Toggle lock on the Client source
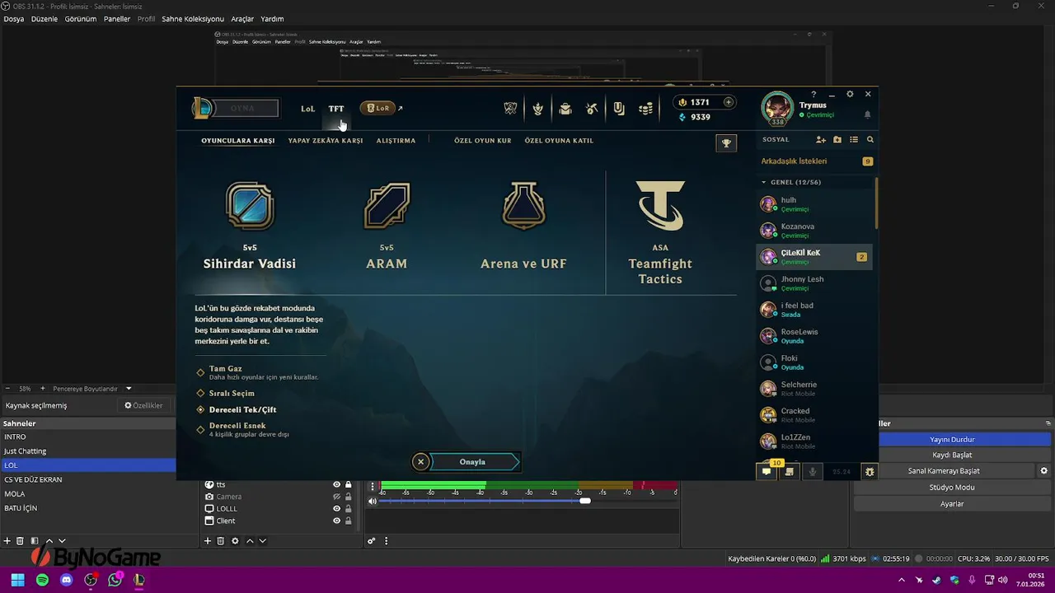This screenshot has width=1055, height=593. coord(349,521)
